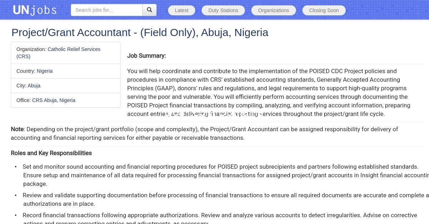The image size is (429, 224).
Task: Click the Organization row in the info panel
Action: pyautogui.click(x=65, y=53)
